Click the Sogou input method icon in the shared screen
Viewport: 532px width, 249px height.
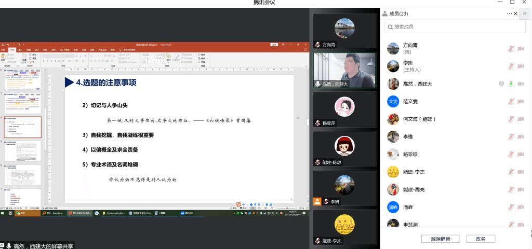[x=238, y=204]
